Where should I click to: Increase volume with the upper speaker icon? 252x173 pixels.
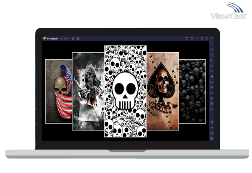(x=212, y=49)
